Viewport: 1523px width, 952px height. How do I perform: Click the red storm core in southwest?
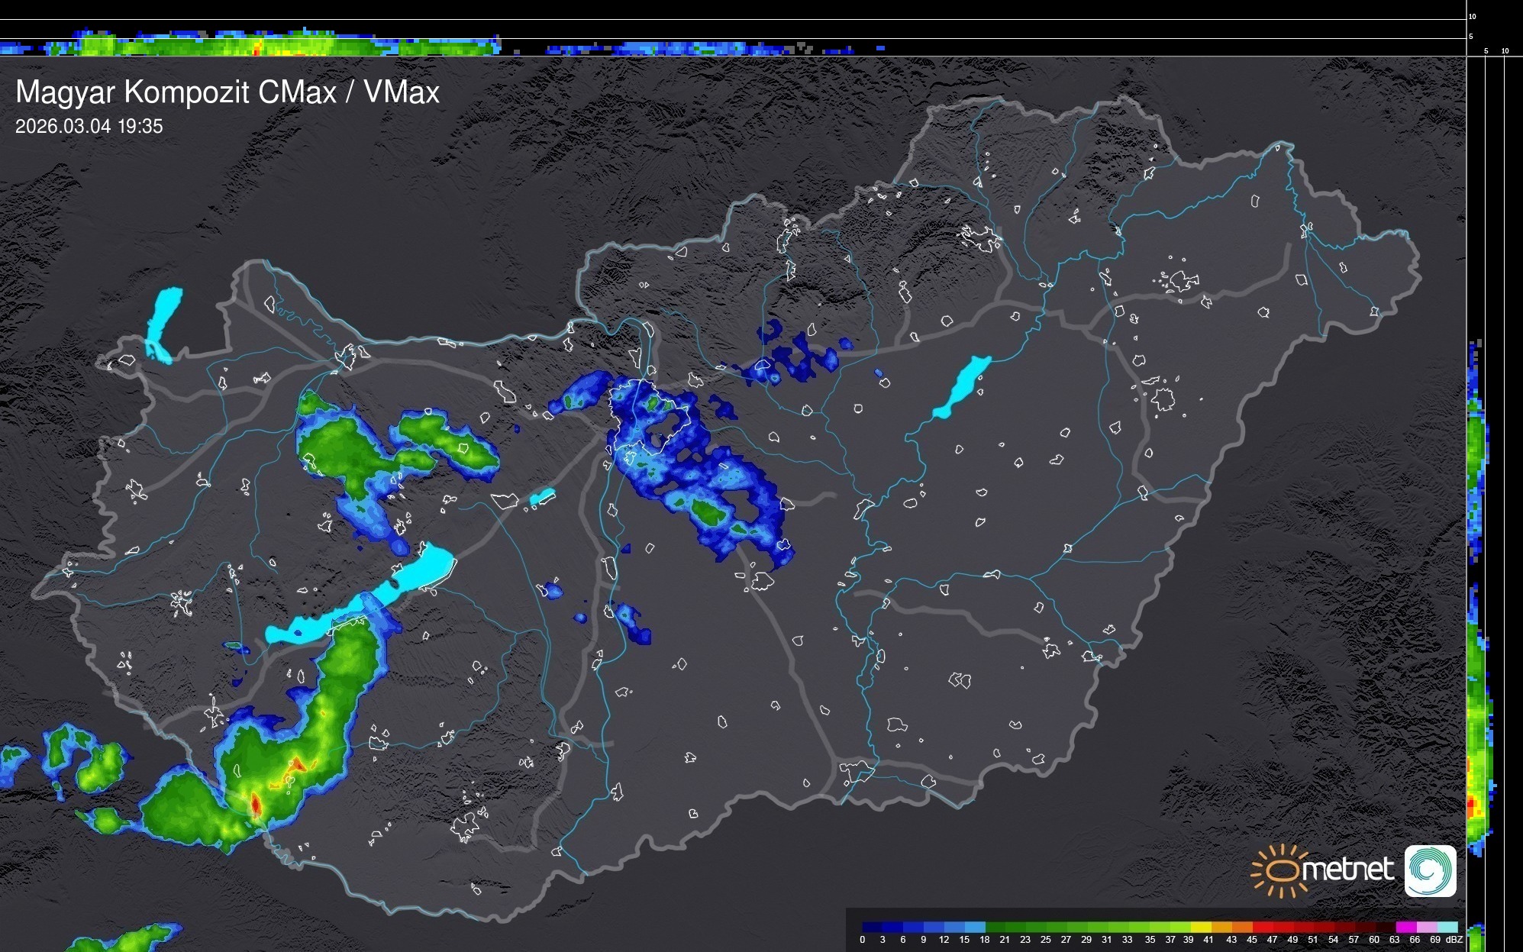(256, 804)
